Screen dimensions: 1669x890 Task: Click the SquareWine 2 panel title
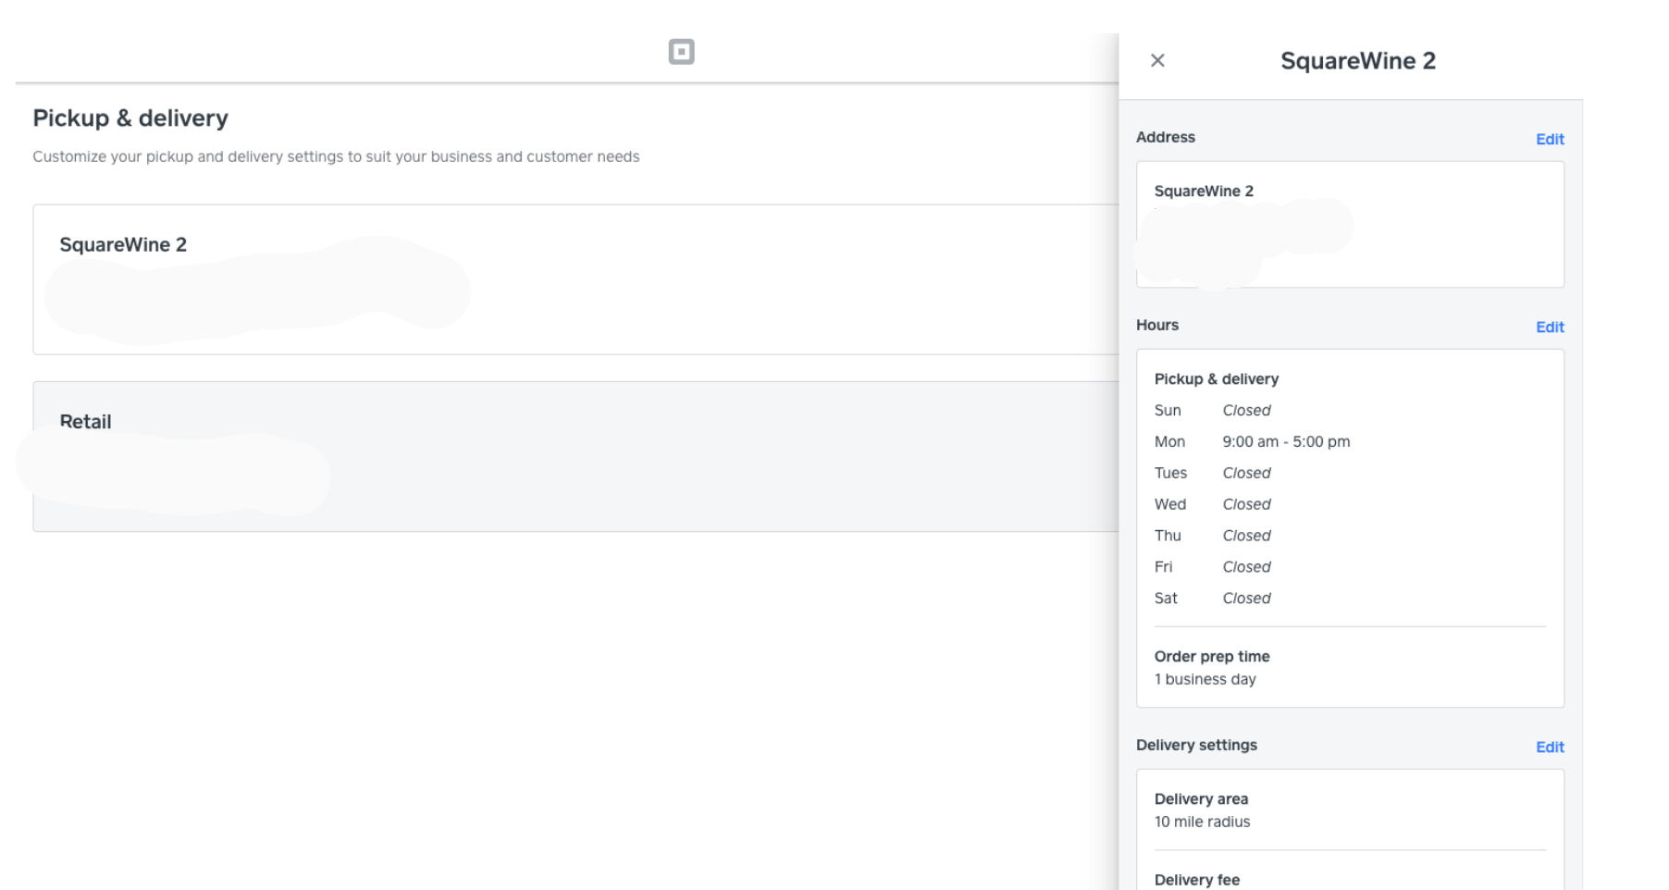click(1357, 60)
